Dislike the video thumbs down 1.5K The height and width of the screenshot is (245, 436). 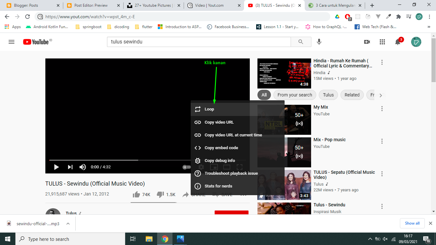click(x=166, y=194)
